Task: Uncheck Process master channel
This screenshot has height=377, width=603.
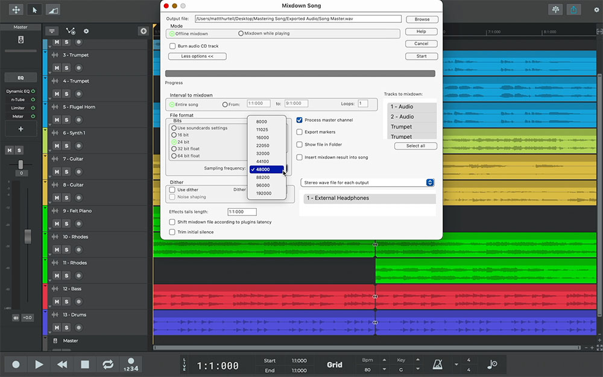Action: pyautogui.click(x=300, y=120)
